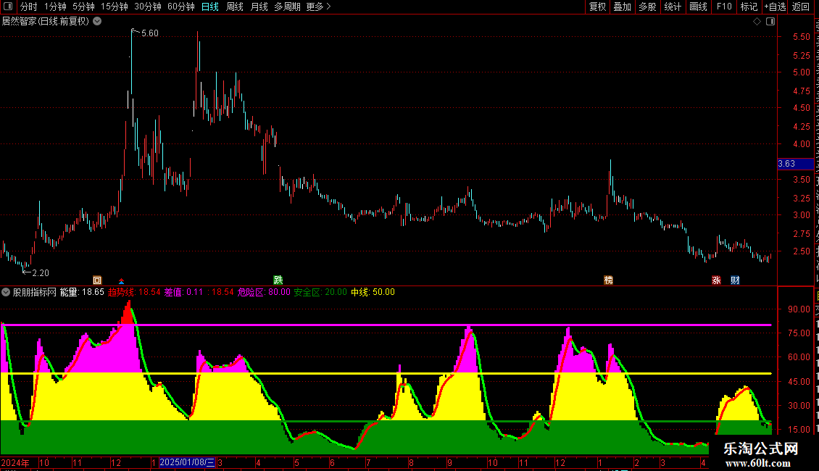819x471 pixels.
Task: Click the 5.60 high price label
Action: [x=150, y=33]
